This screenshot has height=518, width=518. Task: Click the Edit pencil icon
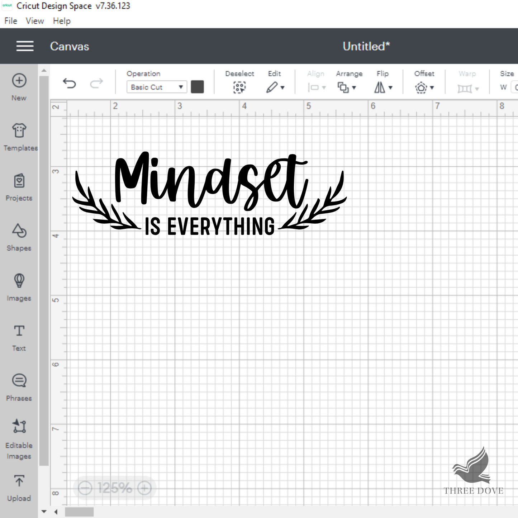pyautogui.click(x=272, y=87)
